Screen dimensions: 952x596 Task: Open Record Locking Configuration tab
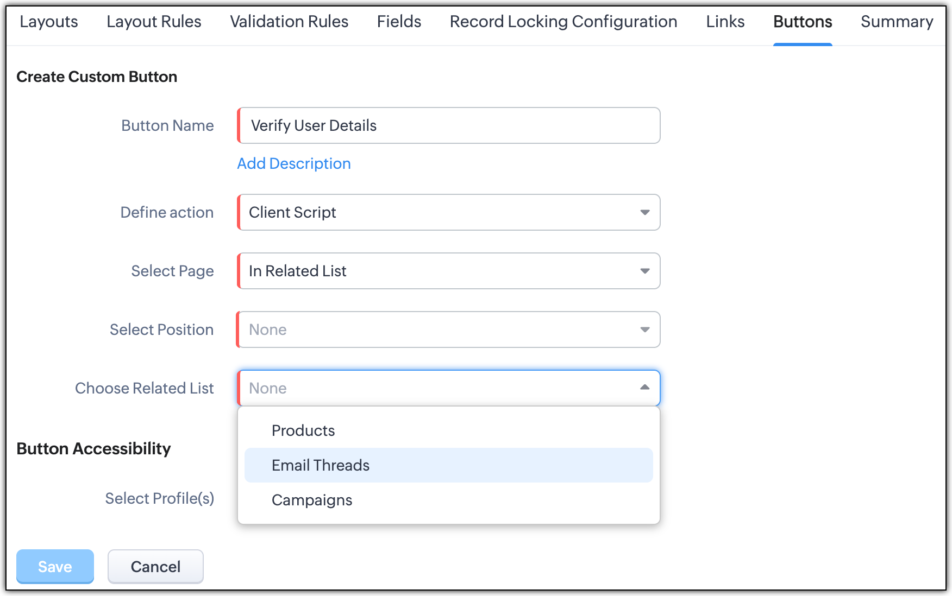pyautogui.click(x=563, y=22)
